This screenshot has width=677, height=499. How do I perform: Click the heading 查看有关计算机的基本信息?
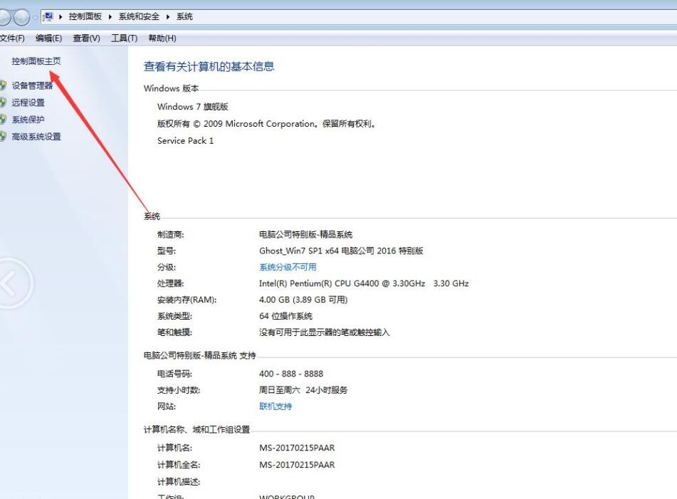(x=209, y=66)
